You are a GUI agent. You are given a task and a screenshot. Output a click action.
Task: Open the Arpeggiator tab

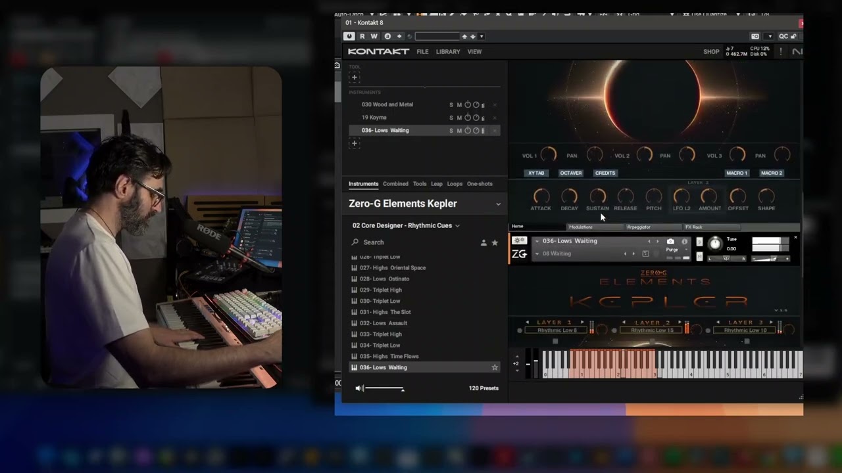coord(653,227)
